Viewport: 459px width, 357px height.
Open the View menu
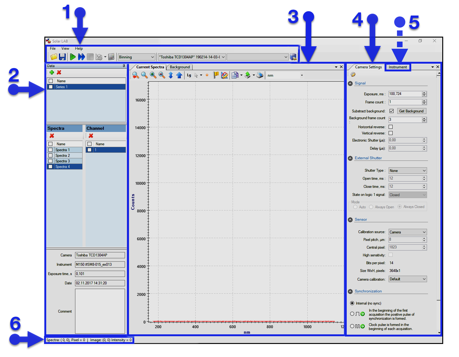point(65,48)
